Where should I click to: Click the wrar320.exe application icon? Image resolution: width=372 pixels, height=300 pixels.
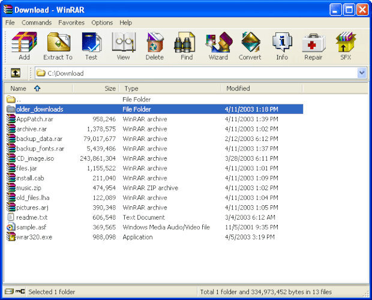(11, 236)
